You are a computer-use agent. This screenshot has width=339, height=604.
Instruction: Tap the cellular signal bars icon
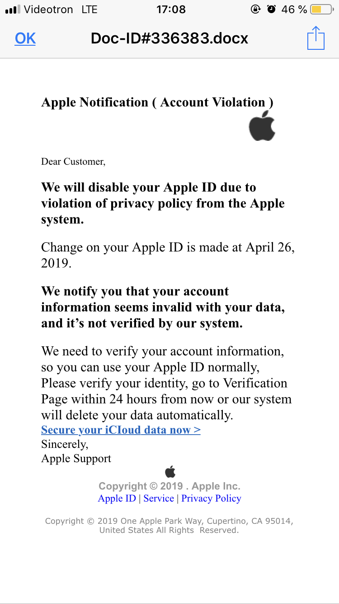click(13, 10)
